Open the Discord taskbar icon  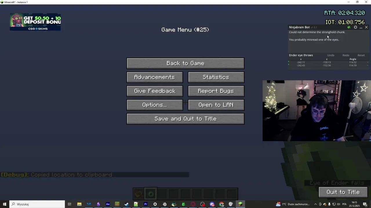click(x=212, y=204)
